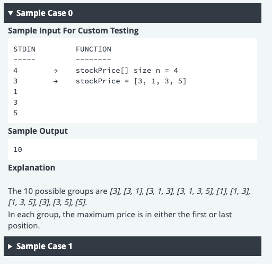This screenshot has height=264, width=272.
Task: Click the Explanation heading
Action: pyautogui.click(x=32, y=168)
